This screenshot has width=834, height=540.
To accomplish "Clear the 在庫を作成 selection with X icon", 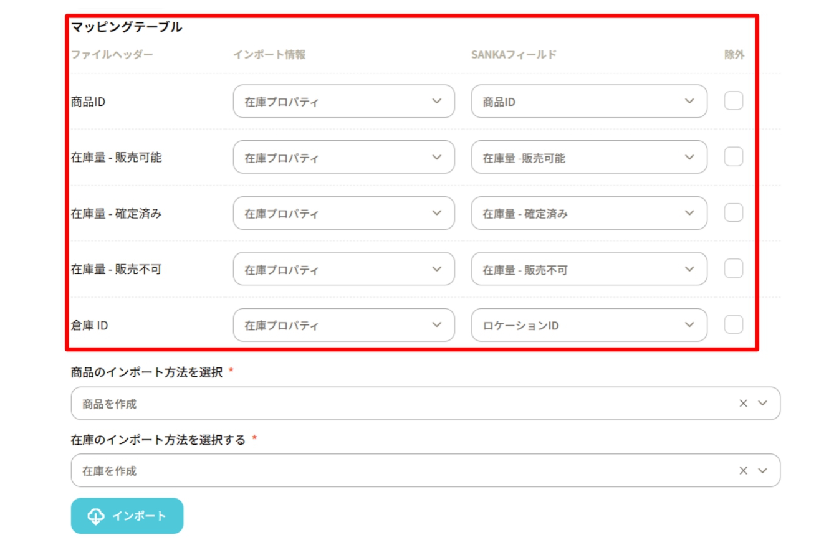I will 743,471.
